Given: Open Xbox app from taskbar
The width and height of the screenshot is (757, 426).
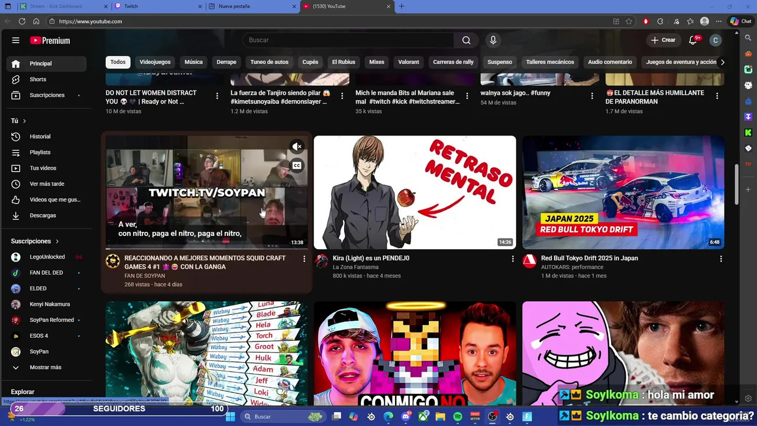Looking at the screenshot, I should 423,417.
